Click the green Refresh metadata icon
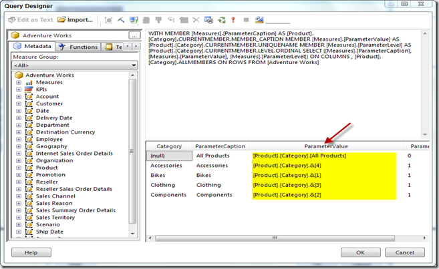439x269 pixels. 222,20
